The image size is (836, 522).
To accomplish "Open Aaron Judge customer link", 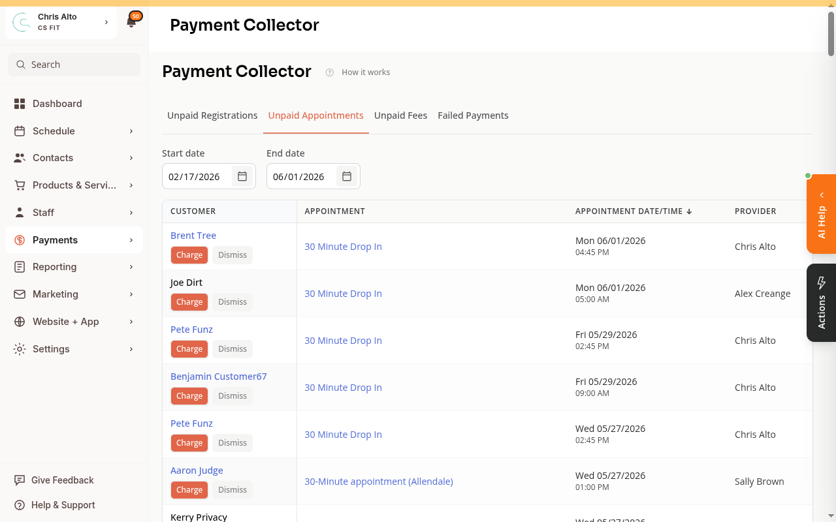I will [x=197, y=470].
